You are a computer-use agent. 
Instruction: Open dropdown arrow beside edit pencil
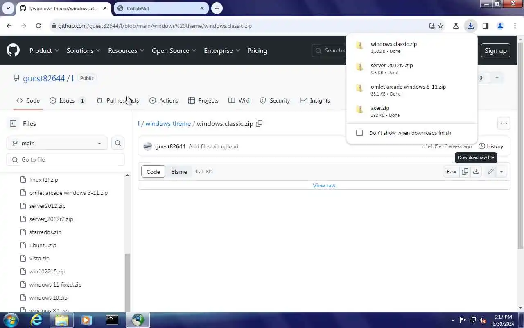[x=501, y=171]
